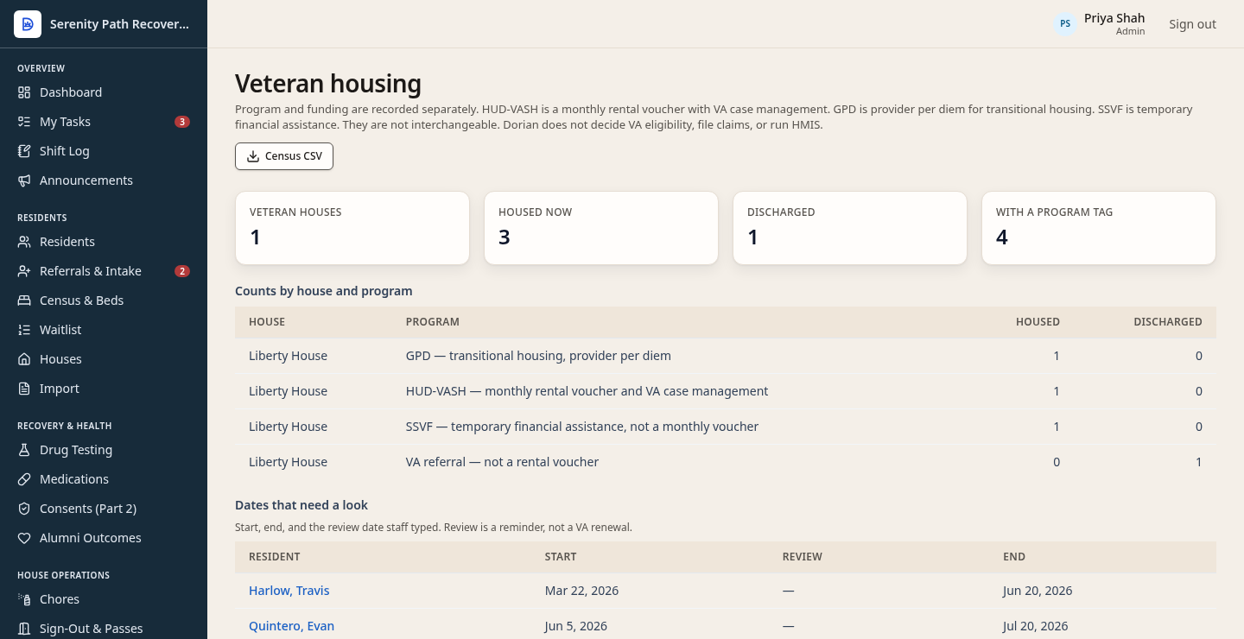
Task: Click the Veteran housing page heading
Action: [x=328, y=84]
